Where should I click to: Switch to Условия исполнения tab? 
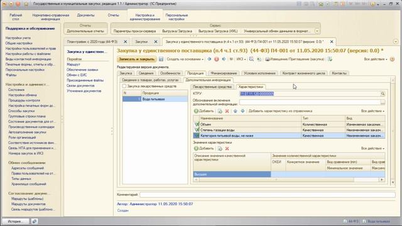tap(259, 73)
